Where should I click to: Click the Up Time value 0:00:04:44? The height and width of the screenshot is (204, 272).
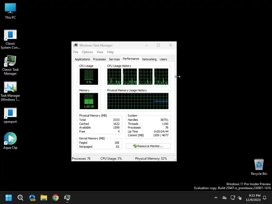(161, 131)
